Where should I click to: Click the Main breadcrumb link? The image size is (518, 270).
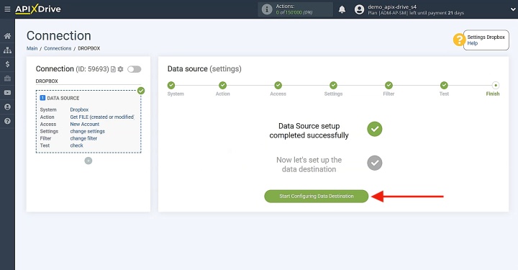click(x=32, y=48)
